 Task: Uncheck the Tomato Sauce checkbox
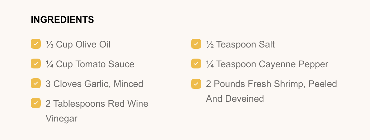[36, 64]
